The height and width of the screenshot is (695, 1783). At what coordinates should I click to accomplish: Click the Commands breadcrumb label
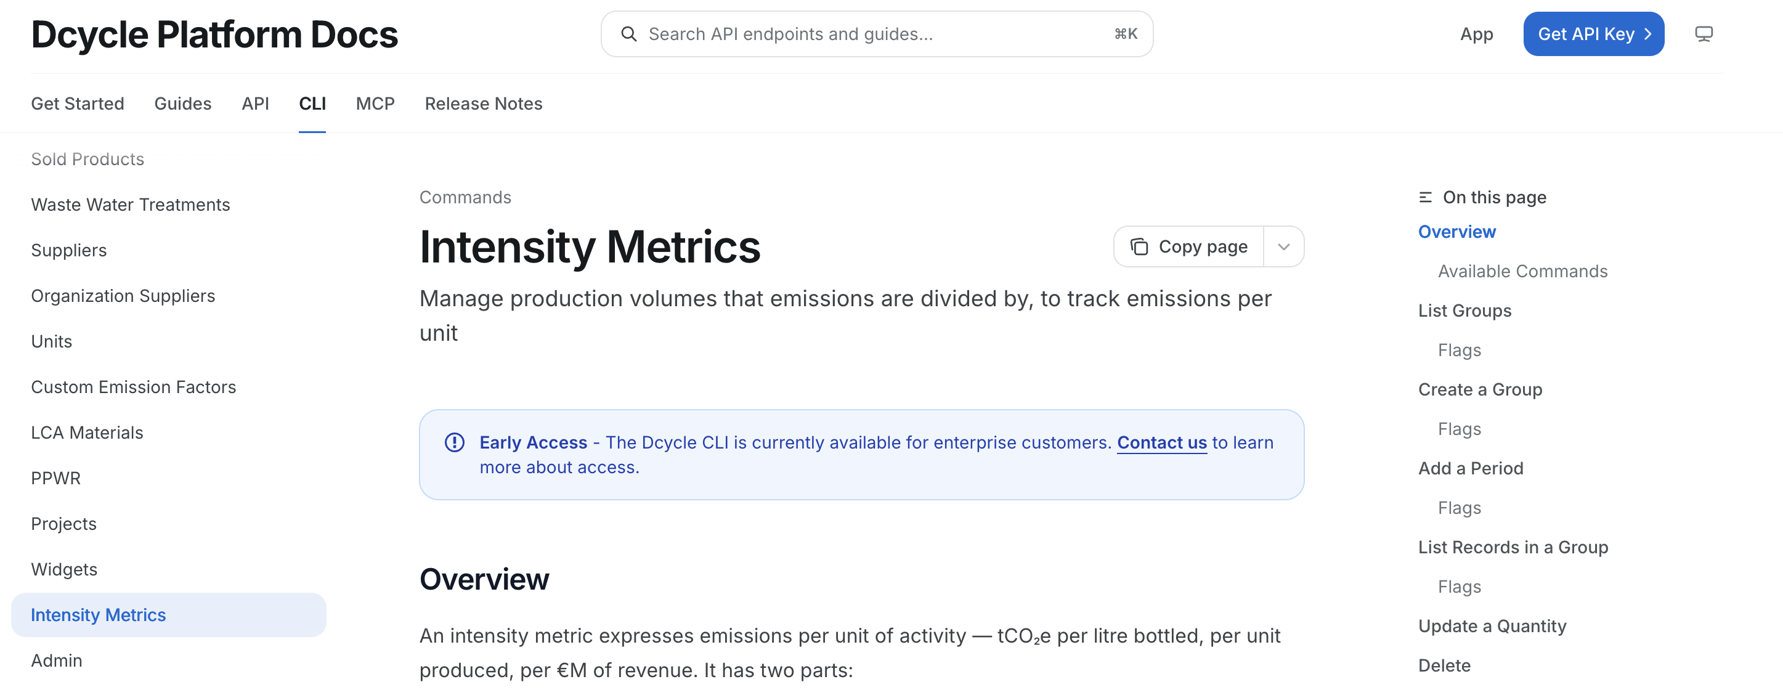465,197
